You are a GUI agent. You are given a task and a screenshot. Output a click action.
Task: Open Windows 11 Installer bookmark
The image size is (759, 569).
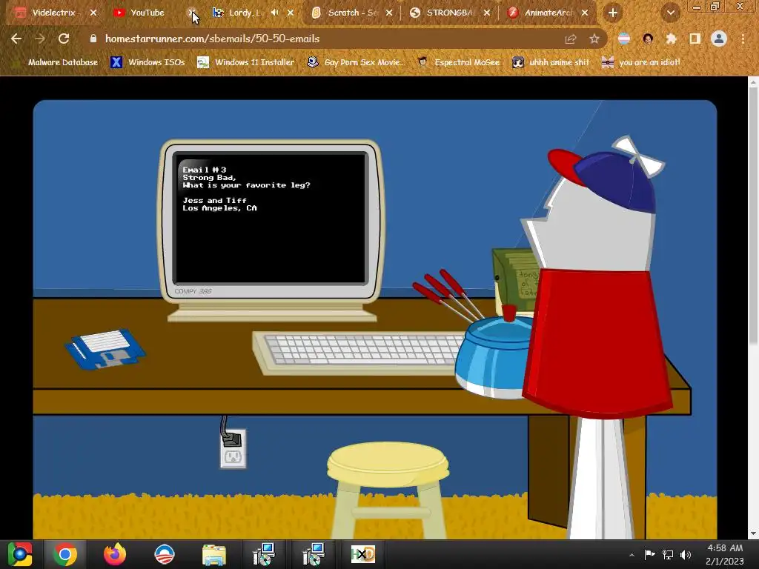[x=246, y=62]
